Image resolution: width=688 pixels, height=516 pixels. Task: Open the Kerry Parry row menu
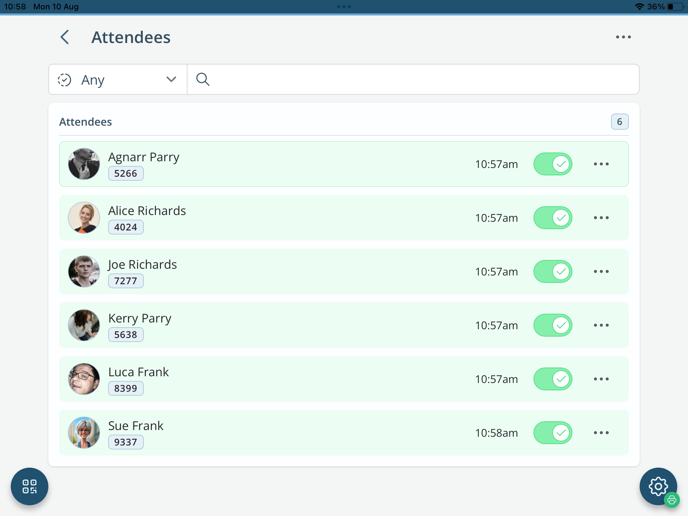point(601,326)
